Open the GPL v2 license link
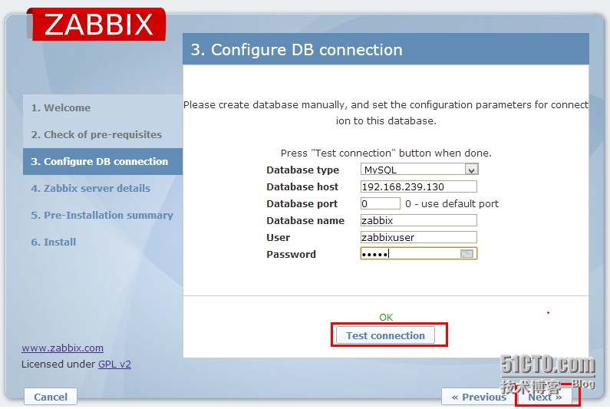 click(114, 364)
